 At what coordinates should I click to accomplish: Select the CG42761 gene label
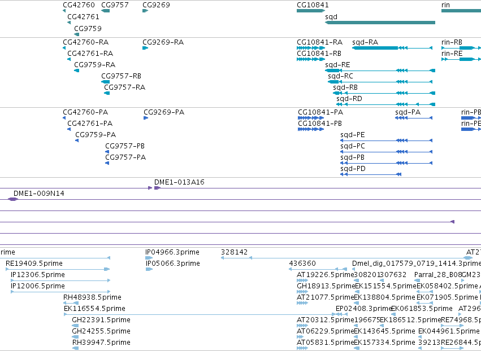pos(83,17)
